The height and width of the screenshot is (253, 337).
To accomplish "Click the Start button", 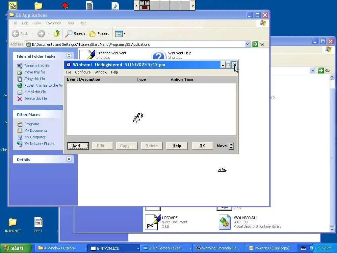I will coord(16,248).
